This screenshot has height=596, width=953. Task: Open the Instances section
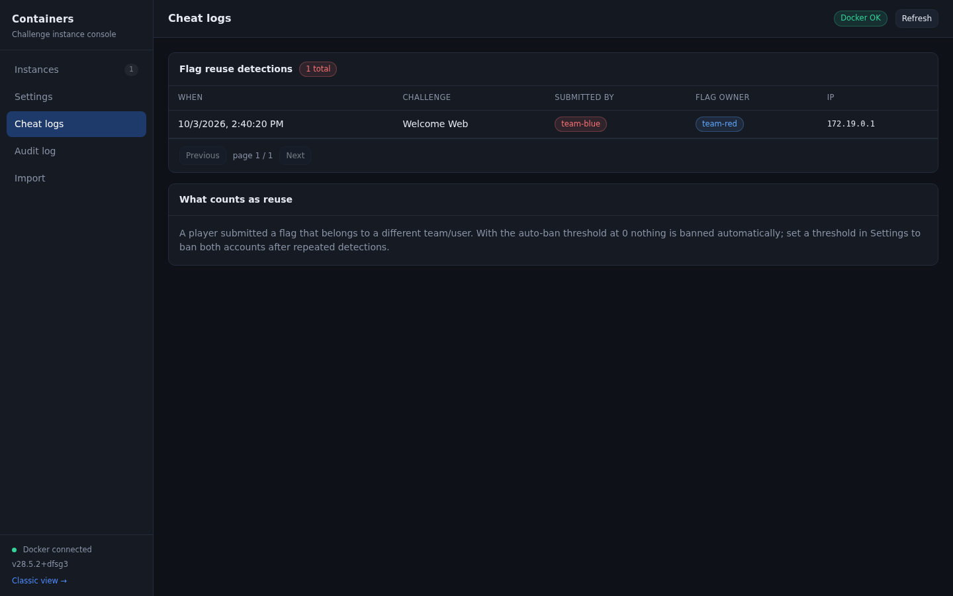coord(76,70)
